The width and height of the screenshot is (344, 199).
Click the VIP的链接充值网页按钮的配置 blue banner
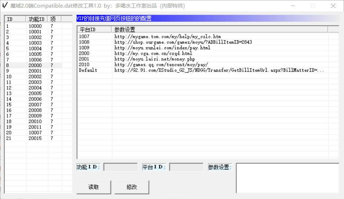[x=208, y=18]
